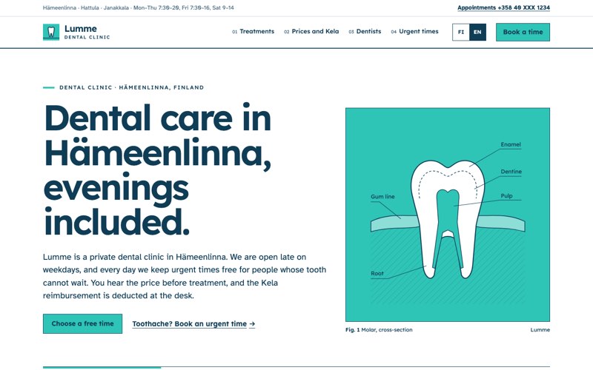593x370 pixels.
Task: Switch language to FI
Action: [460, 32]
